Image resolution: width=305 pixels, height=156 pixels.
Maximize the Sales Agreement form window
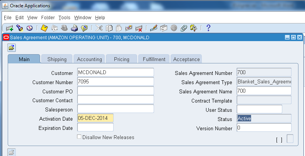(293, 37)
